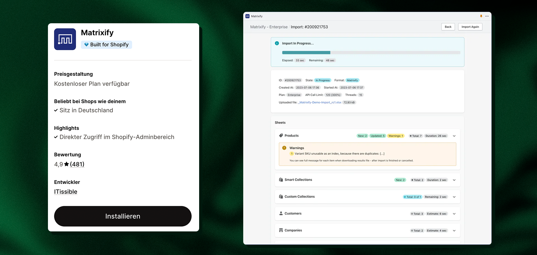
Task: Click Custom Collections Remaining: 2 sec label
Action: pyautogui.click(x=436, y=197)
